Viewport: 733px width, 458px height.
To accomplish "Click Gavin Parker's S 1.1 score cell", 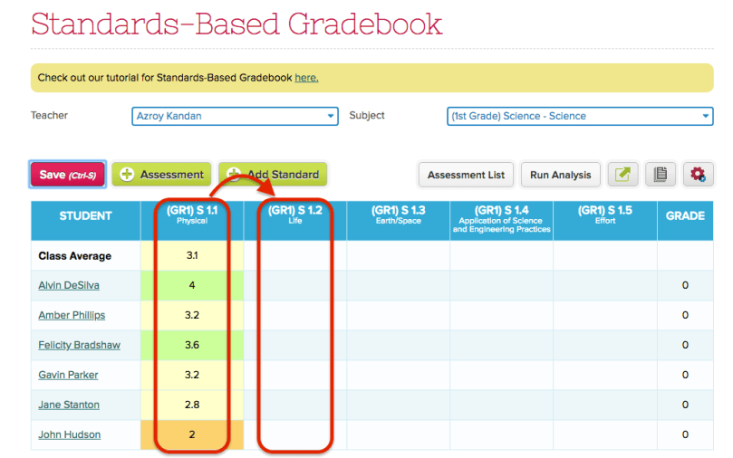I will [192, 375].
